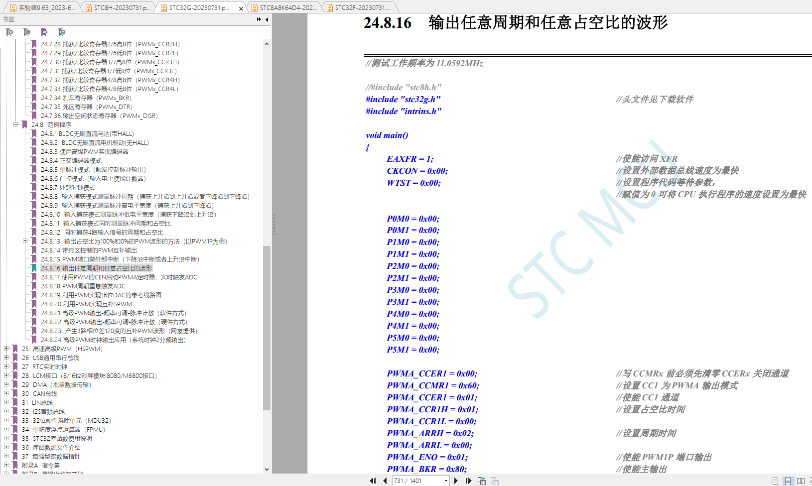Open bookmark 32 I2S音频总线
812x486 pixels.
[43, 411]
